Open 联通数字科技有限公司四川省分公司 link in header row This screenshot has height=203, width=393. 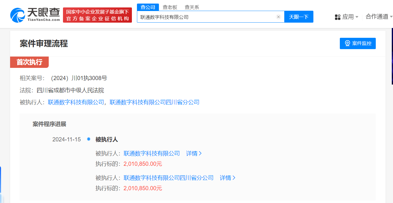click(x=154, y=102)
